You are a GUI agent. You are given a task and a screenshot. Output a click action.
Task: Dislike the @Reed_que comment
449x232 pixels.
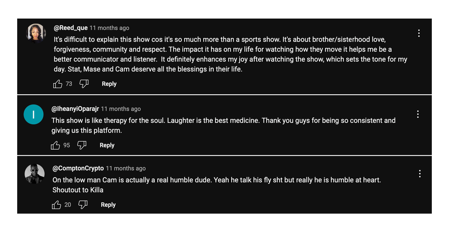click(x=84, y=84)
